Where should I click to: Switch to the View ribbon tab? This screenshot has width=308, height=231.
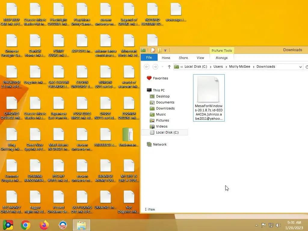(x=200, y=58)
